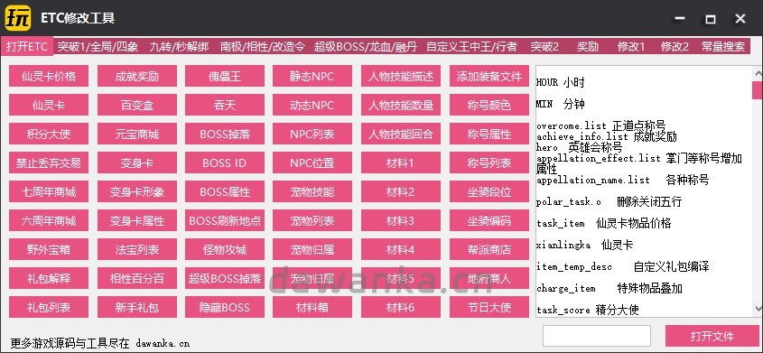The width and height of the screenshot is (763, 353).
Task: Select the 动态NPC button
Action: click(x=312, y=105)
